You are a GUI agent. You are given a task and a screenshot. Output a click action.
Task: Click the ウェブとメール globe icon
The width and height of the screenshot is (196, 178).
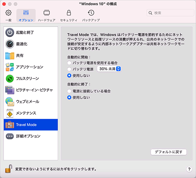pos(10,102)
